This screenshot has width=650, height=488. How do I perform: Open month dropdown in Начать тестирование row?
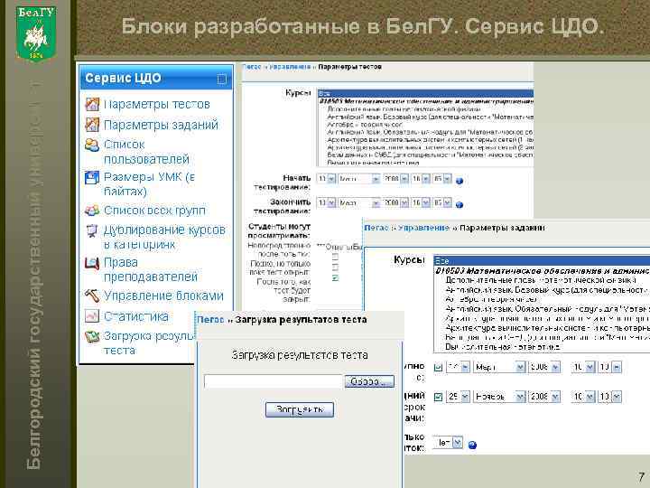tap(359, 179)
